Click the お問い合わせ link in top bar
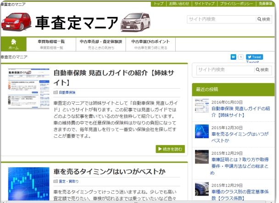This screenshot has width=279, height=203. (179, 4)
